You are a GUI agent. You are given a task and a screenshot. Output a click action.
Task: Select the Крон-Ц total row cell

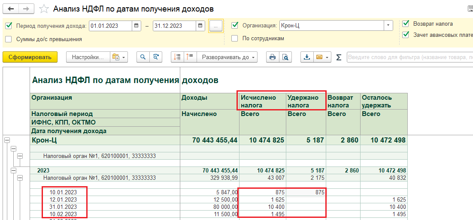pos(105,140)
